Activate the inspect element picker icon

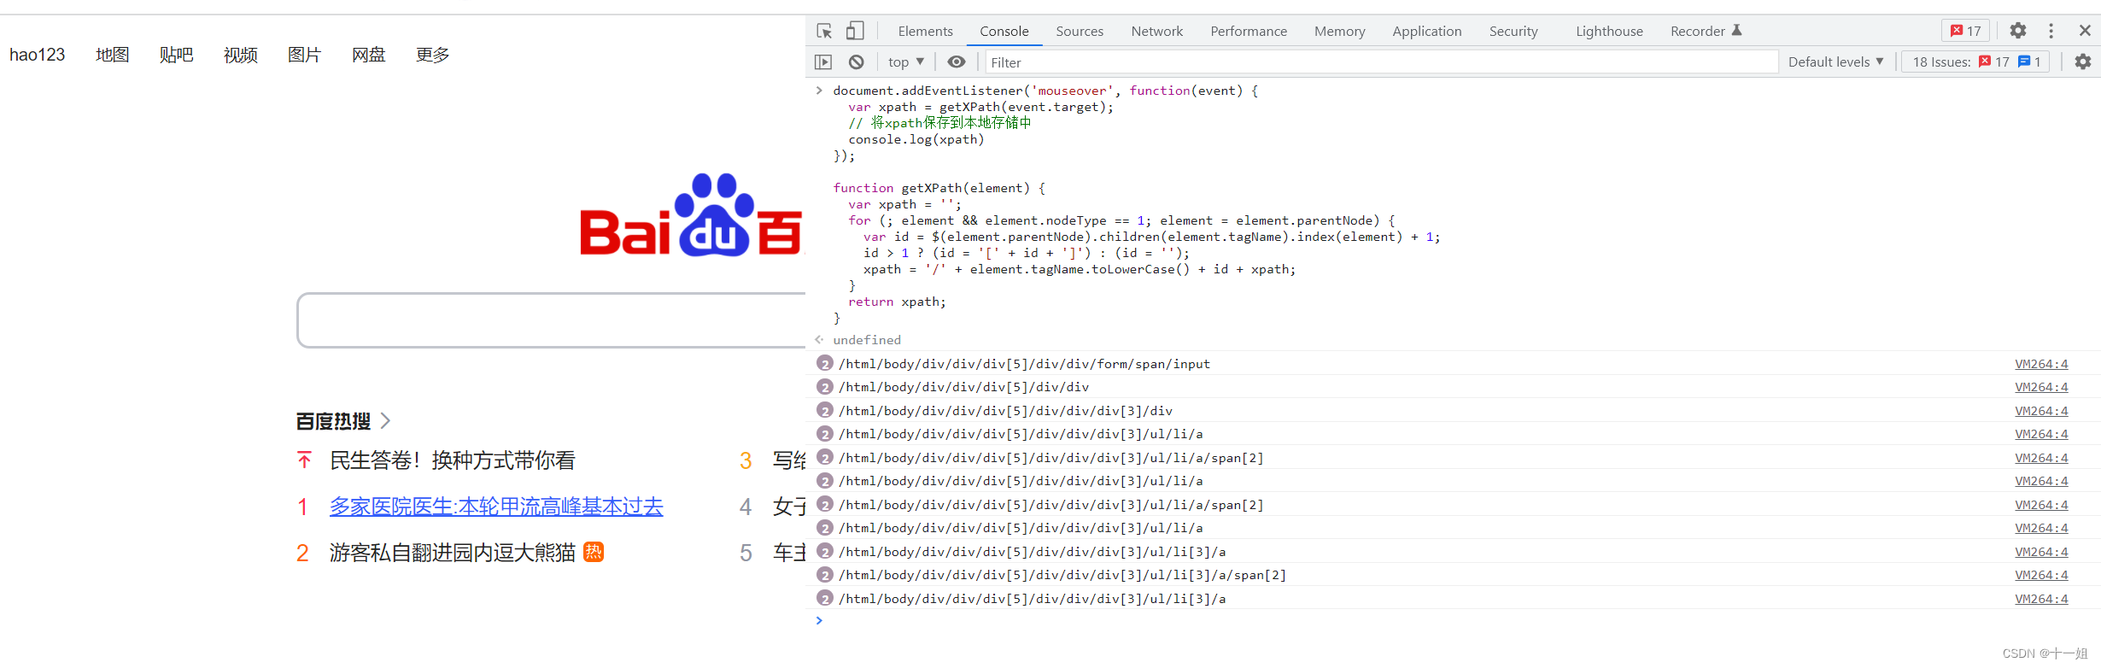pyautogui.click(x=824, y=31)
